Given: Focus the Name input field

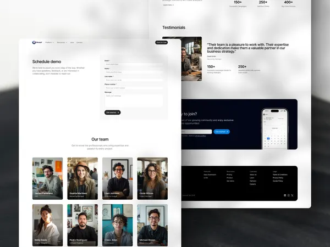Looking at the screenshot, I should coord(134,72).
